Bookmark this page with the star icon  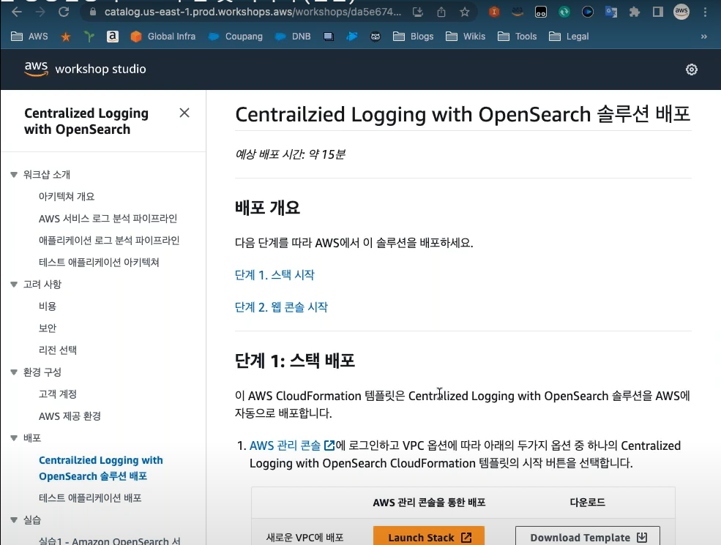[x=465, y=12]
